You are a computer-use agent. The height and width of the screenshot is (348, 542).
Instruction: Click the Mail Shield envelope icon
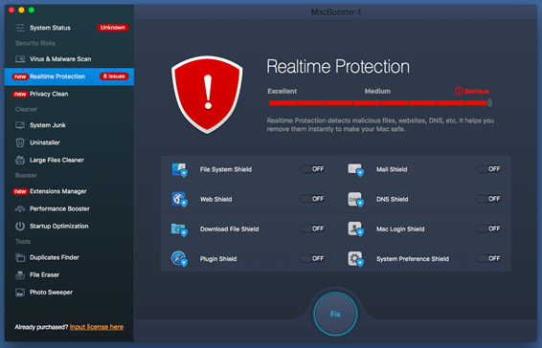355,169
